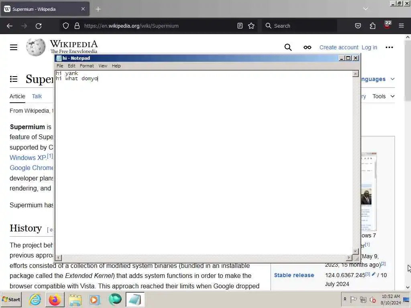Open network tray icon
This screenshot has height=308, width=411.
[x=363, y=299]
